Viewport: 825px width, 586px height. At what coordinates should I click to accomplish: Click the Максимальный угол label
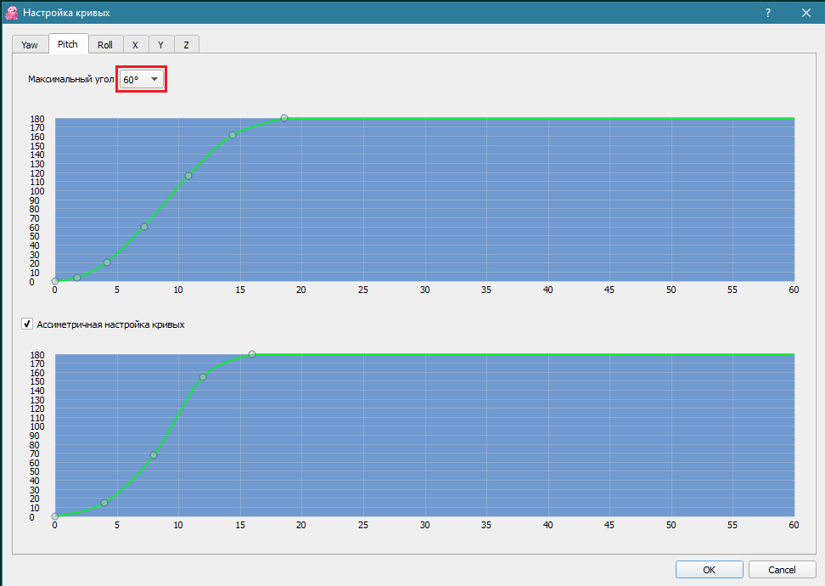tap(71, 79)
